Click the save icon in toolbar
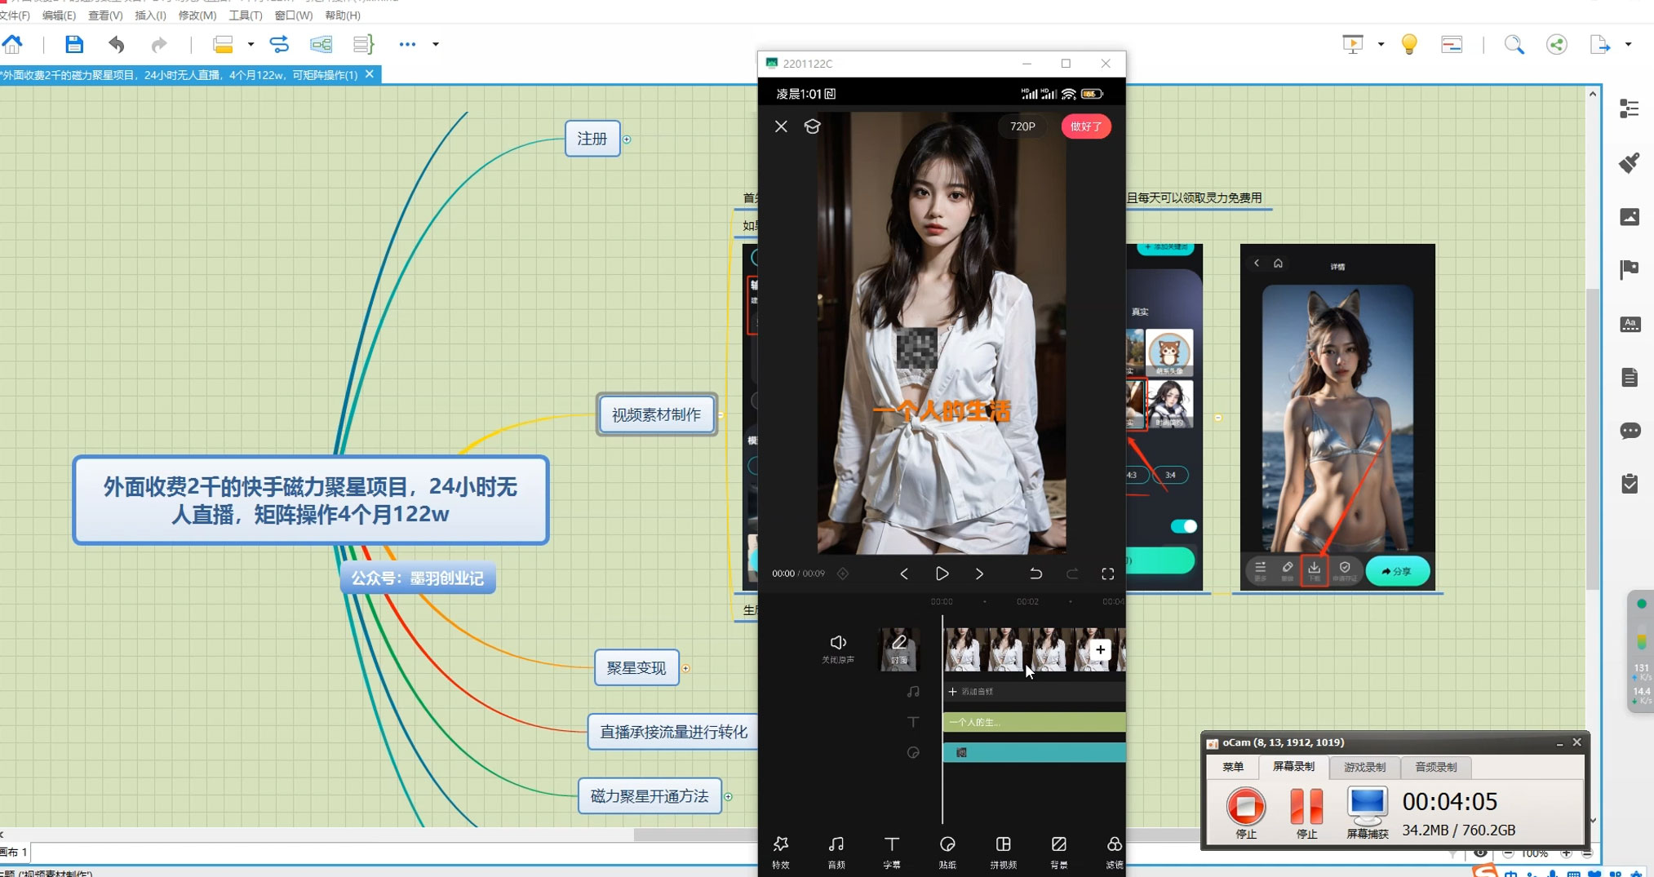Screen dimensions: 1654x877 [x=74, y=44]
